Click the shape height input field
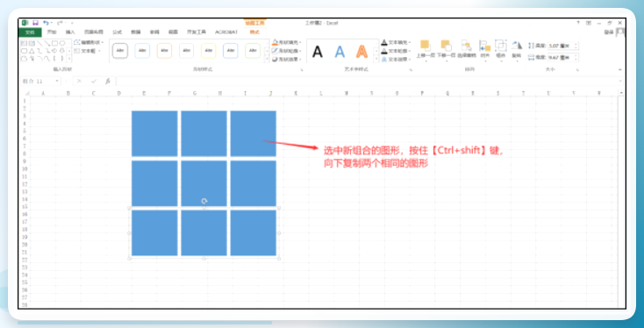This screenshot has height=328, width=644. click(563, 46)
